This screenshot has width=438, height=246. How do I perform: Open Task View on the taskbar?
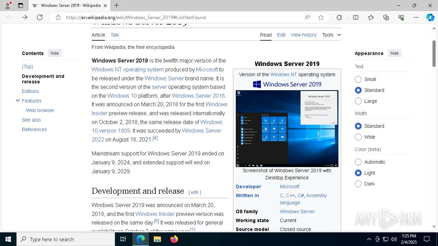123,239
